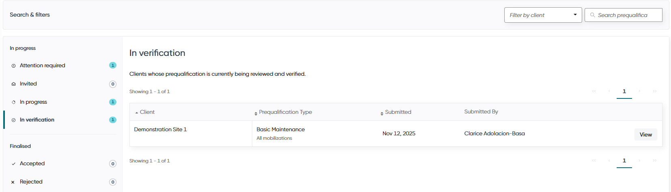Viewport: 671px width, 192px height.
Task: Go to last page in bottom pagination
Action: coord(654,160)
